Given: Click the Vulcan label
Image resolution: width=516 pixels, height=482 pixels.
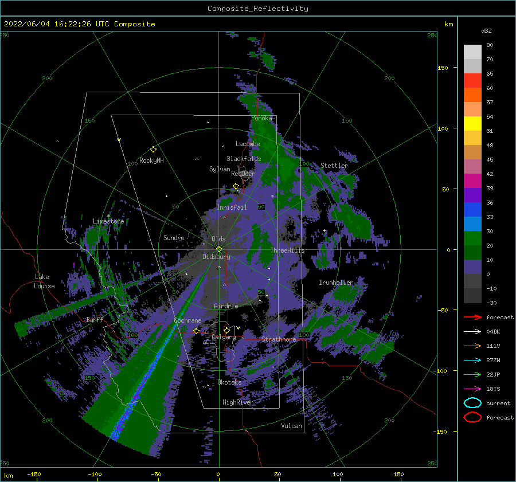Looking at the screenshot, I should pyautogui.click(x=291, y=426).
